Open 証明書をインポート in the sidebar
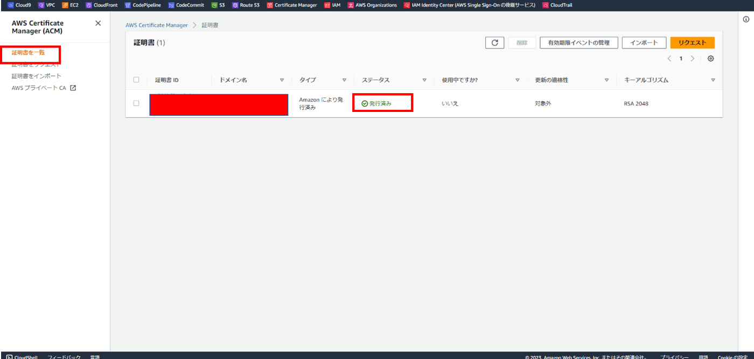Viewport: 754px width, 359px height. tap(37, 76)
